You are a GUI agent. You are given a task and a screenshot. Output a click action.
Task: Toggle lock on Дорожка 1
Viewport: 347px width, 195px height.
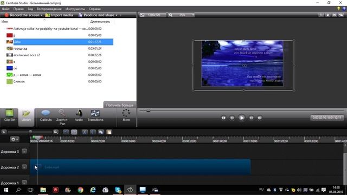coord(24,183)
